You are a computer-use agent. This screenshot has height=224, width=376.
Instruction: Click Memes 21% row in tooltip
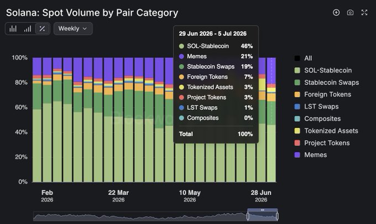pos(216,56)
